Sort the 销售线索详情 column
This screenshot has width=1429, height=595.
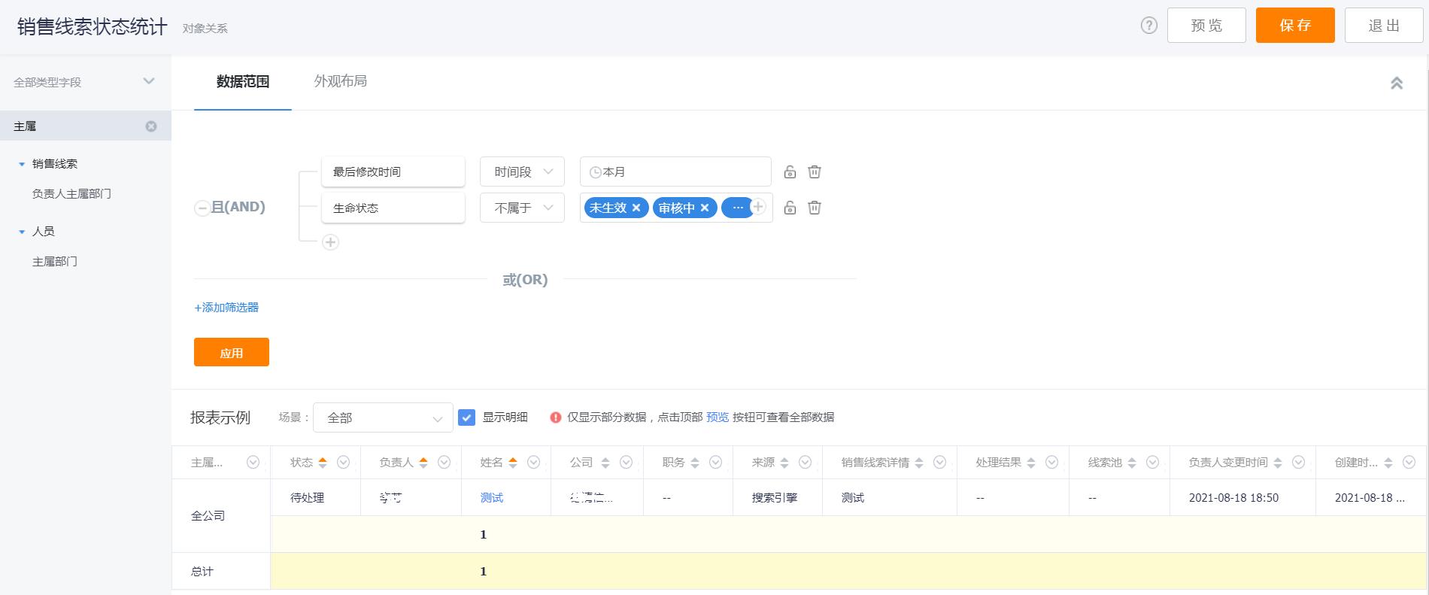[x=919, y=463]
